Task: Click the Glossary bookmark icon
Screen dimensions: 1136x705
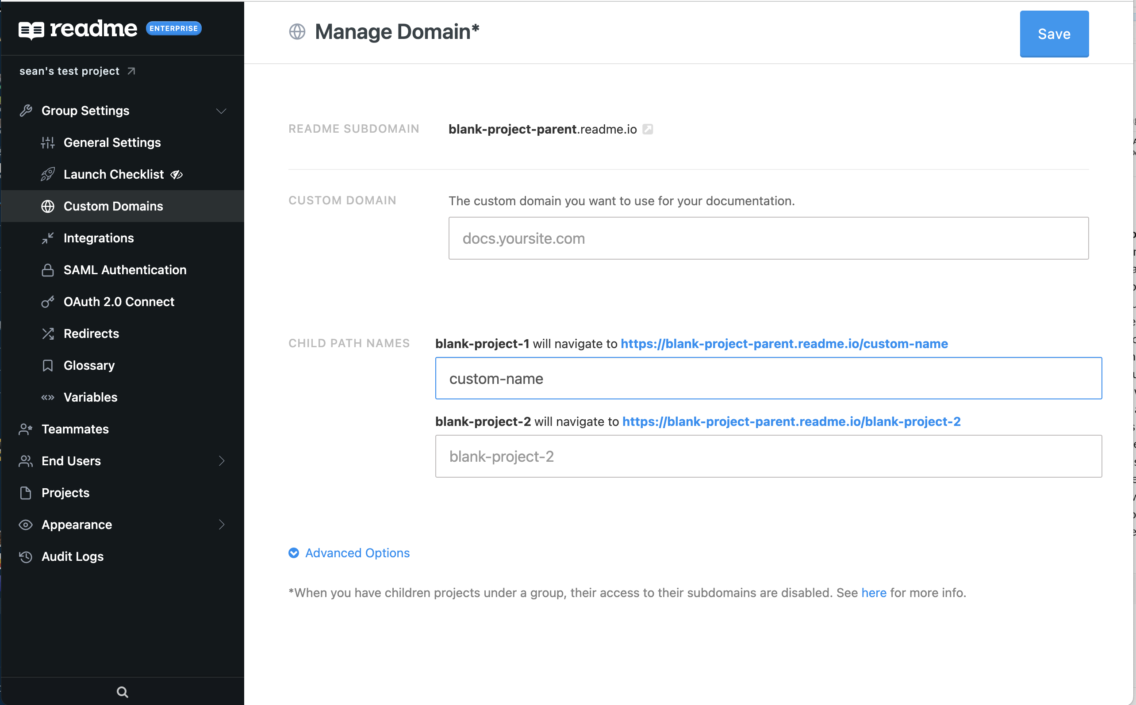Action: click(48, 365)
